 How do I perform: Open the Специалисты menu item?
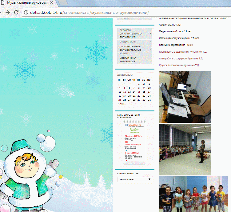134,42
